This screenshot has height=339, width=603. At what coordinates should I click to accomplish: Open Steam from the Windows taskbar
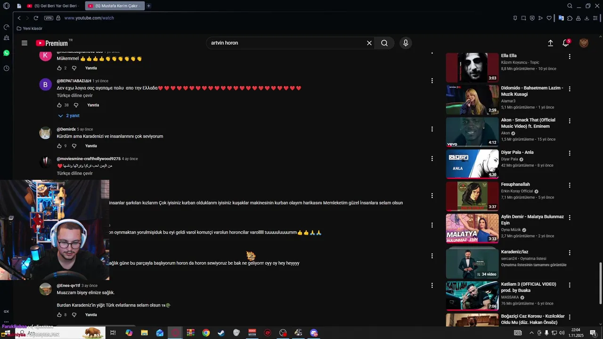221,333
